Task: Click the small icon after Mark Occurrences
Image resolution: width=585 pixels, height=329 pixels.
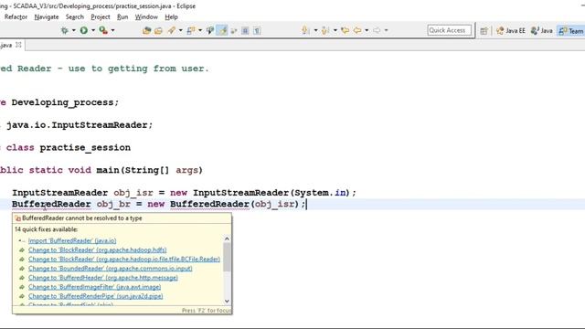Action: tap(234, 31)
